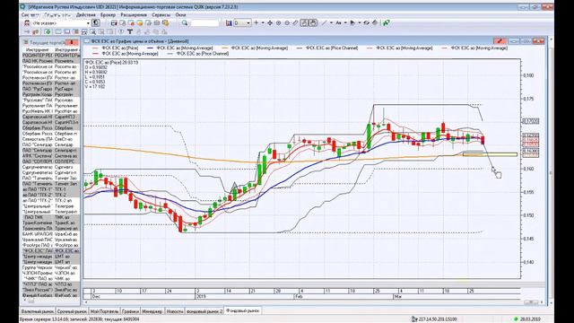Switch to the фондовый рынок 2 tab
This screenshot has width=574, height=323.
tap(204, 311)
